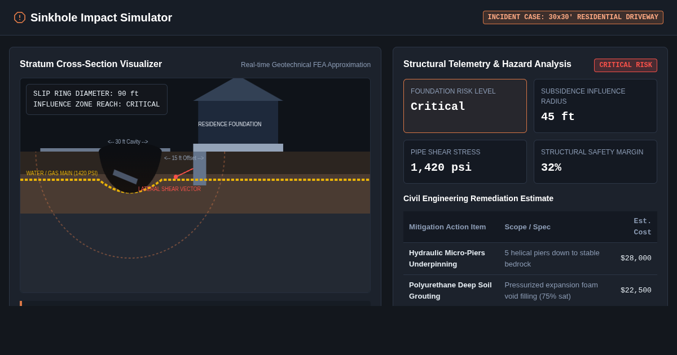Click the Est. Cost column header

pyautogui.click(x=642, y=227)
